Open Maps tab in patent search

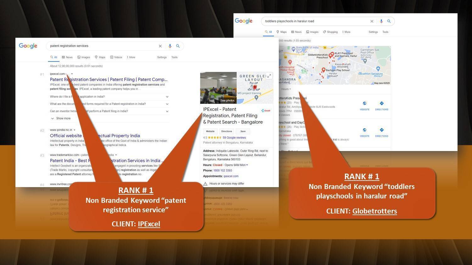(x=100, y=57)
